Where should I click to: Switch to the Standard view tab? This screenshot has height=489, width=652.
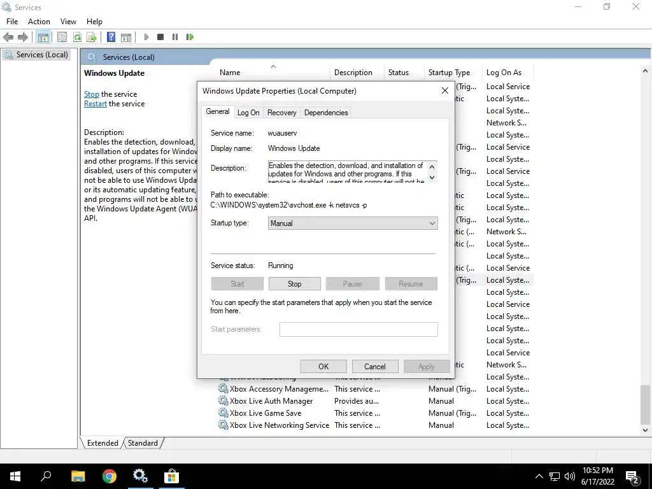143,443
